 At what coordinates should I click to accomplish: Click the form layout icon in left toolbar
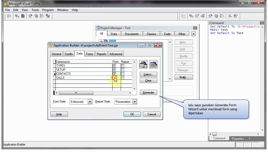coord(42,16)
